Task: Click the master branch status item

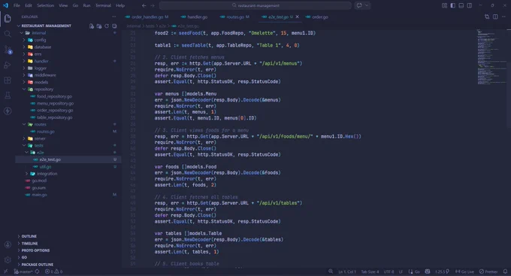Action: [x=23, y=271]
